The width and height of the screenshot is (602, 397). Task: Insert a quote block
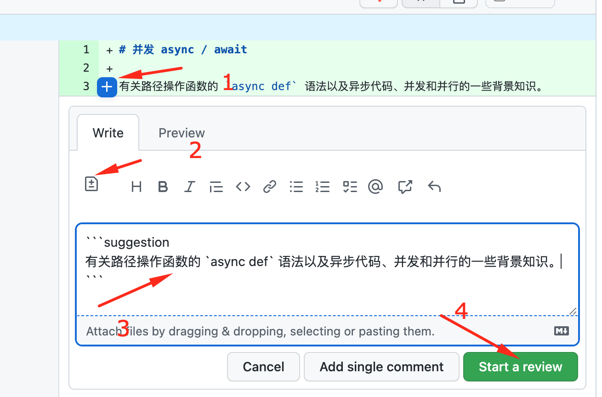tap(216, 187)
